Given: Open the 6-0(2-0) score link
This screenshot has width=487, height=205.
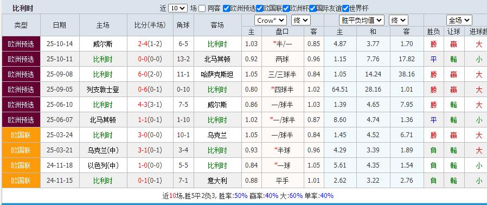Looking at the screenshot, I should point(150,74).
